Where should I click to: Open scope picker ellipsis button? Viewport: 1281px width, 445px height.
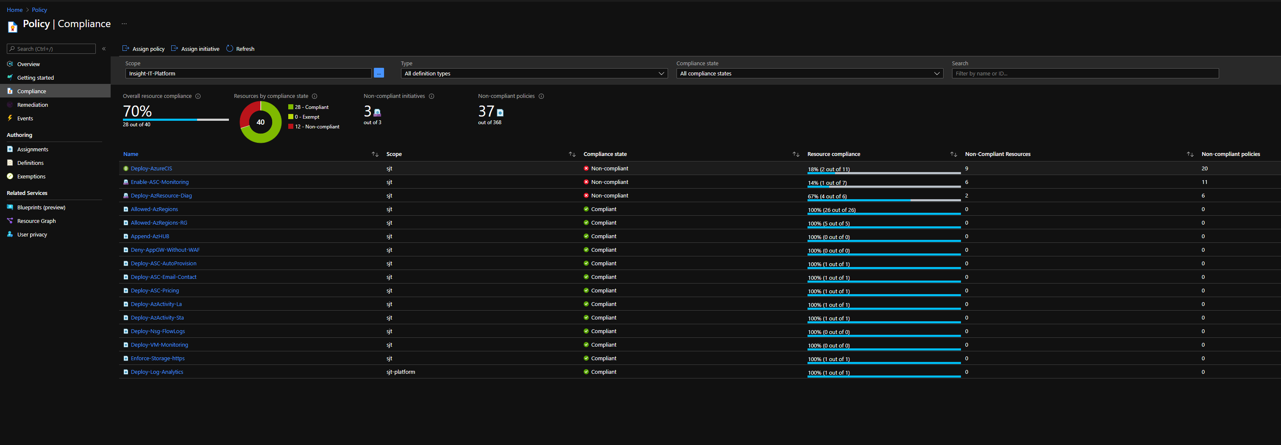[379, 73]
